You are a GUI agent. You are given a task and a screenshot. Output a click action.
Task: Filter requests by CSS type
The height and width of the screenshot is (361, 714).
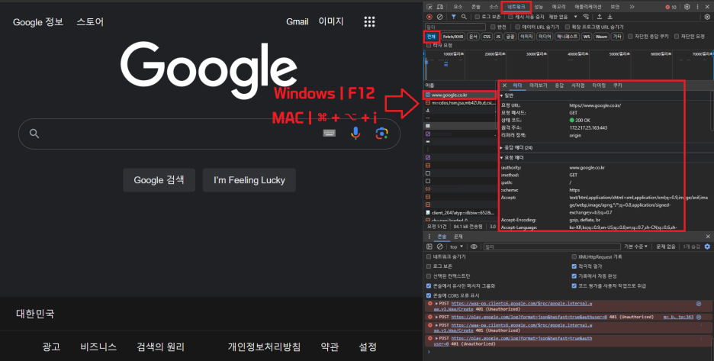(487, 37)
